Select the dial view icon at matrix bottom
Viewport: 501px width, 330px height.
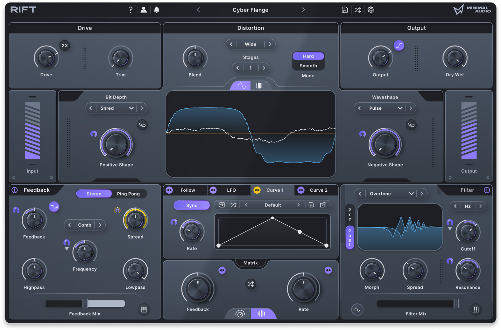pyautogui.click(x=240, y=314)
